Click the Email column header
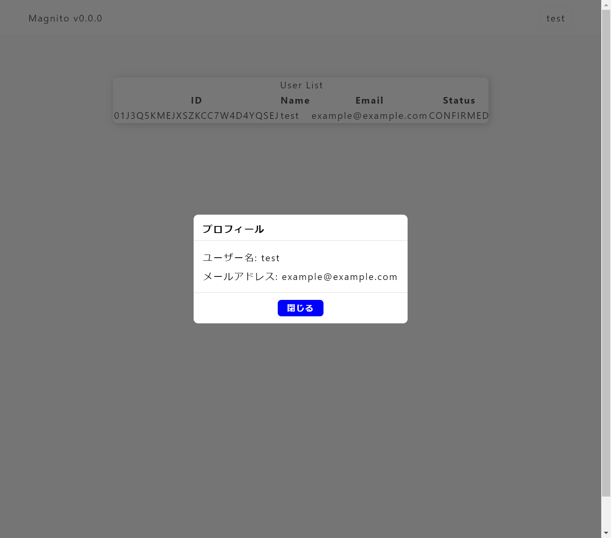 click(x=369, y=100)
